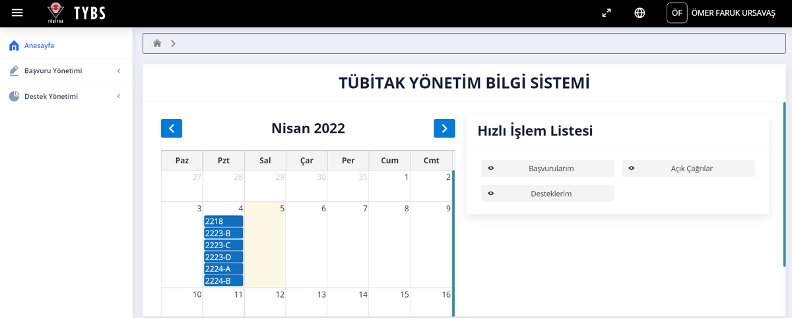This screenshot has height=318, width=792.
Task: Click the breadcrumb chevron arrow
Action: pyautogui.click(x=173, y=43)
